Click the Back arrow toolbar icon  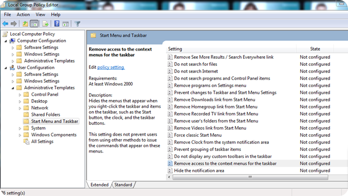click(x=5, y=23)
